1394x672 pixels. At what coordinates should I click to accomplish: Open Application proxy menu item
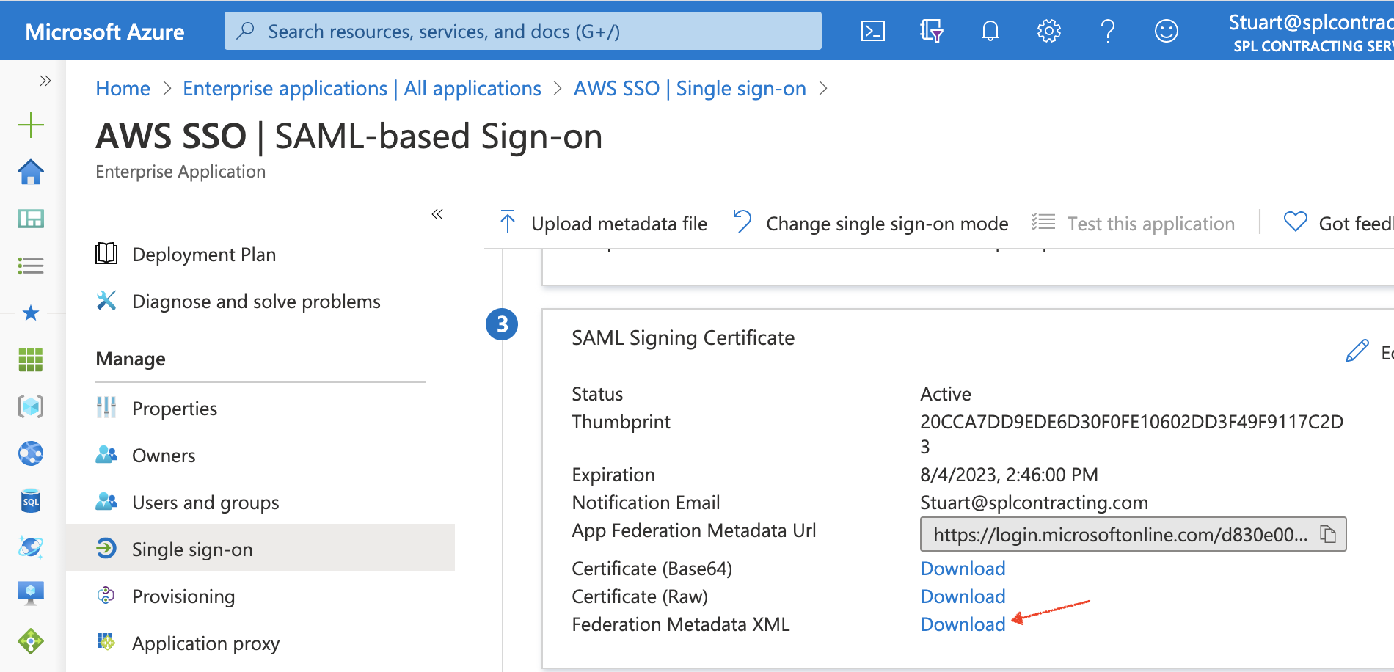[x=260, y=643]
